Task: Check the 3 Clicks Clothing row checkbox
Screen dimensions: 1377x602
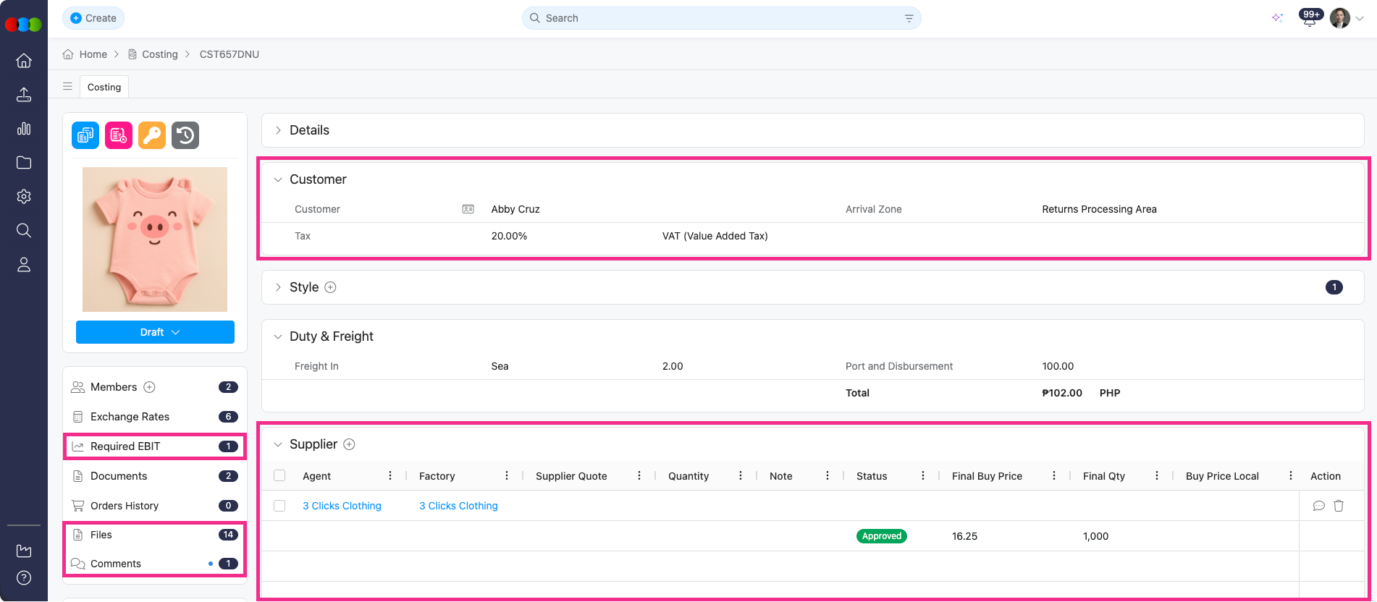Action: (279, 506)
